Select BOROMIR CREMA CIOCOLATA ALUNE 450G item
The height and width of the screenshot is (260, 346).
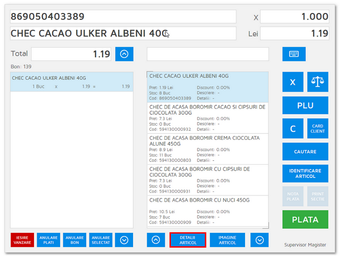(x=208, y=149)
